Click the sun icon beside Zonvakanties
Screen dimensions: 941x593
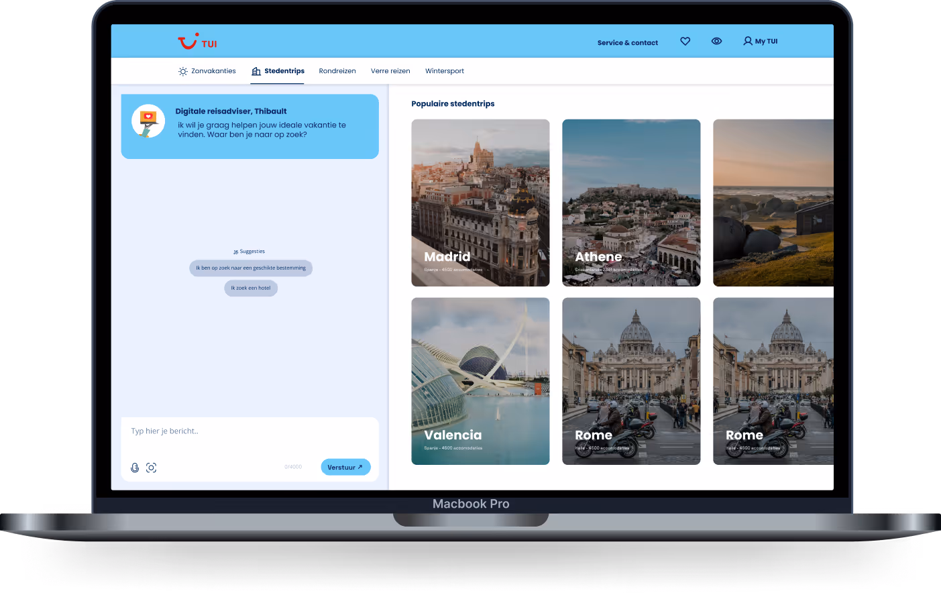point(182,71)
